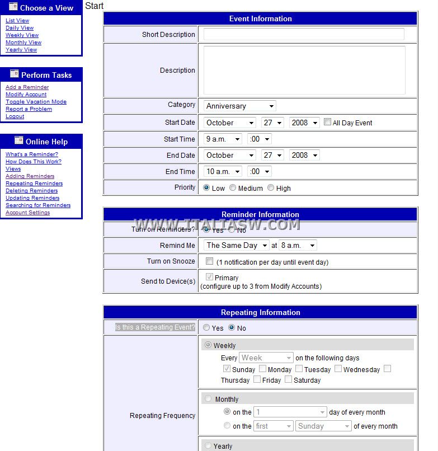Image resolution: width=438 pixels, height=451 pixels.
Task: Toggle the Friday checkbox
Action: click(257, 379)
